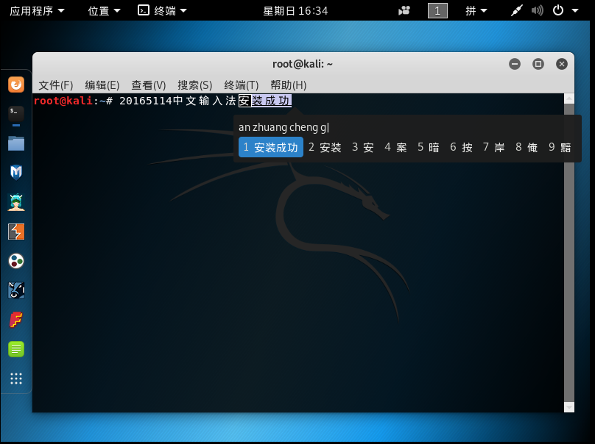Click the root@kali: ~ window title
This screenshot has width=595, height=444.
(303, 64)
